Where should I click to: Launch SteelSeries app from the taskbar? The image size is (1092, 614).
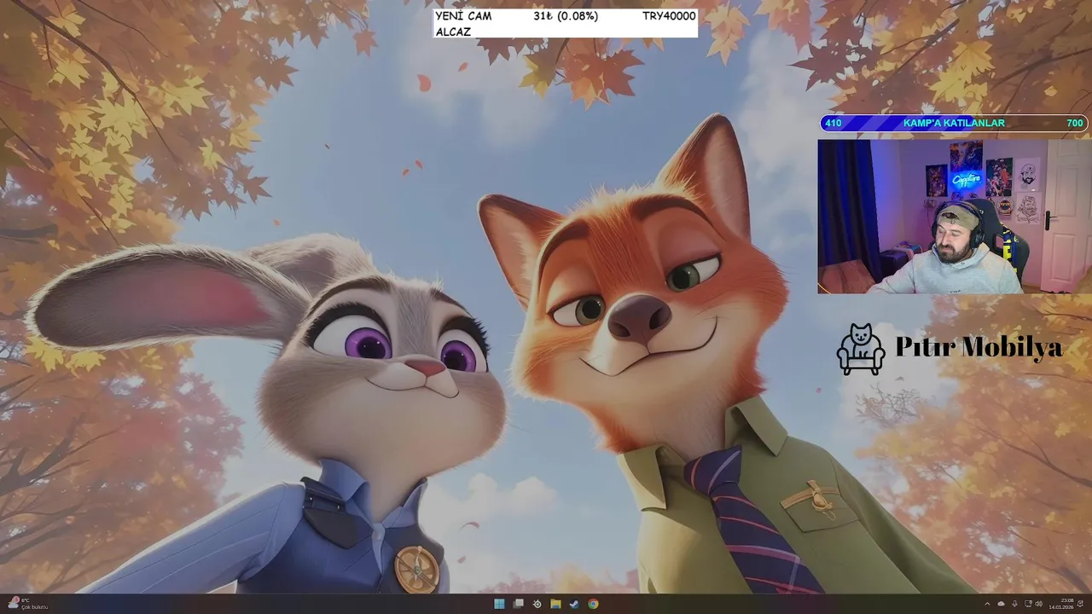click(537, 604)
